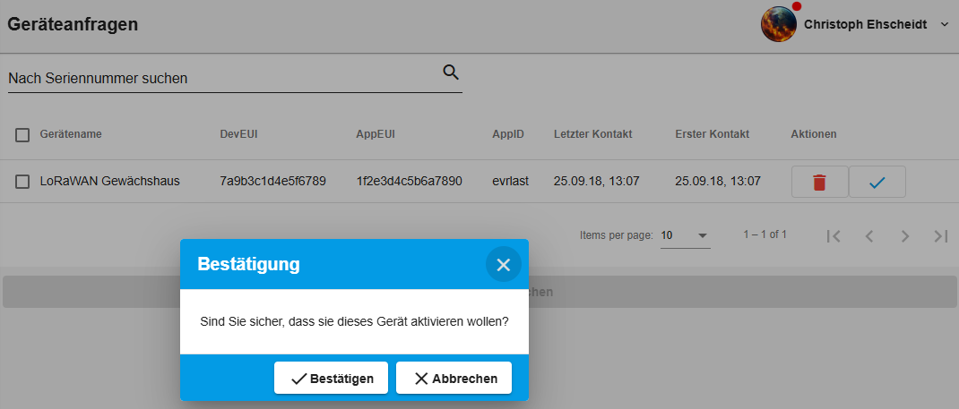
Task: Sort by the DevEUI column header
Action: pyautogui.click(x=238, y=134)
